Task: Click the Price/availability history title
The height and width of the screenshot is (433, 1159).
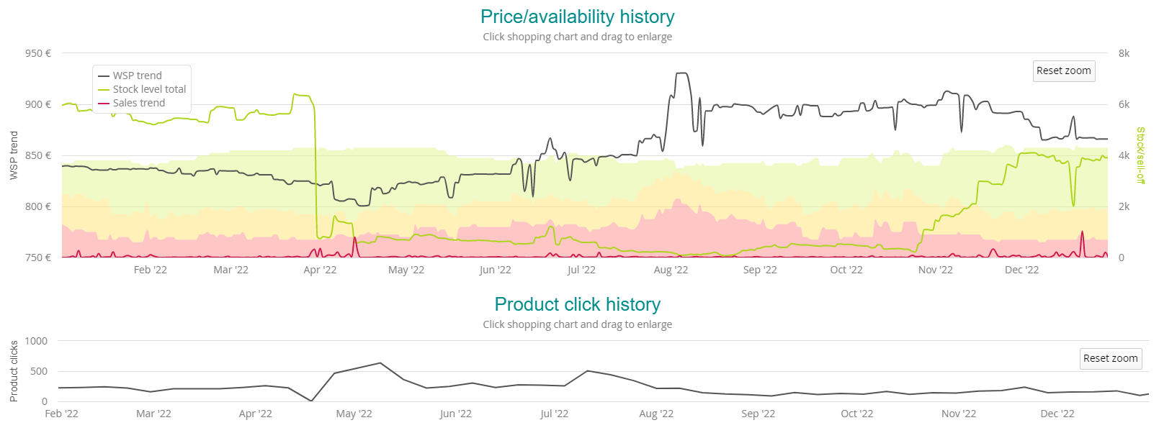Action: click(x=577, y=17)
